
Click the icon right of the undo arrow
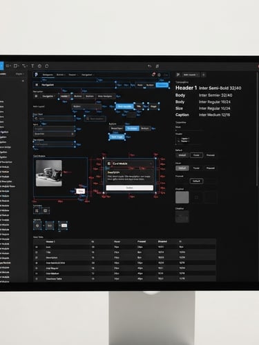(x=157, y=66)
